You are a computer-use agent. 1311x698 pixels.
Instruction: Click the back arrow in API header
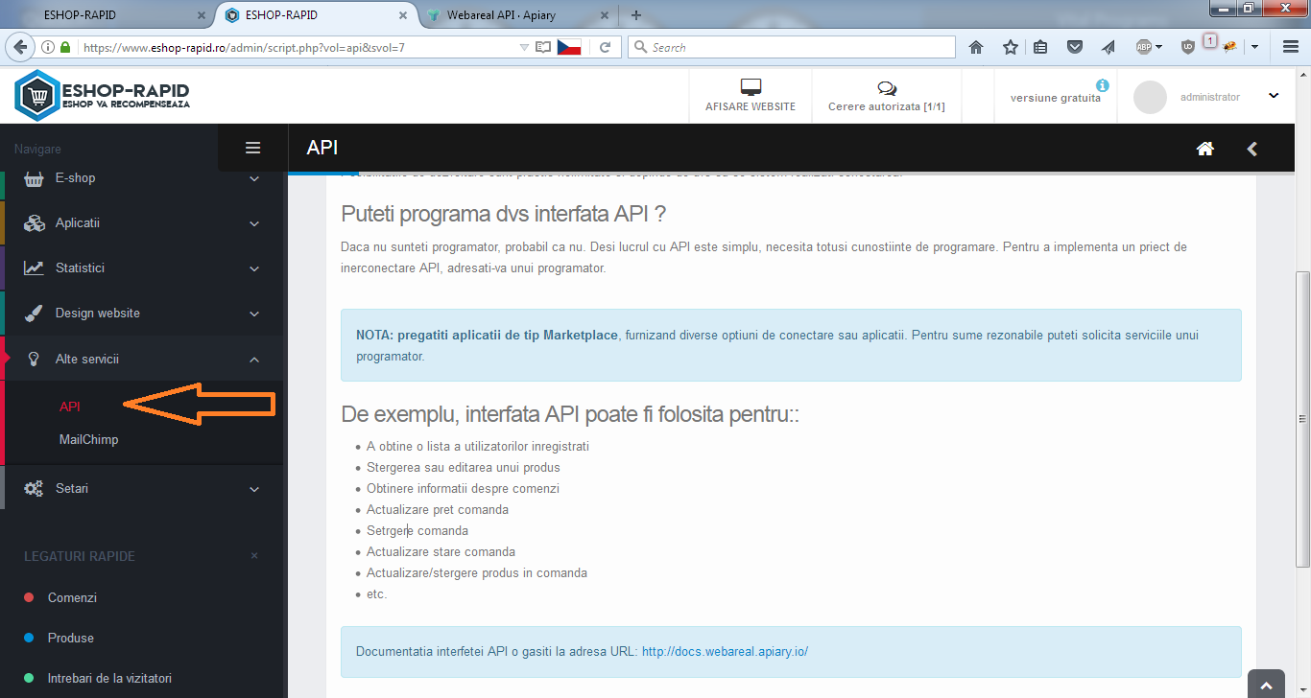tap(1251, 149)
